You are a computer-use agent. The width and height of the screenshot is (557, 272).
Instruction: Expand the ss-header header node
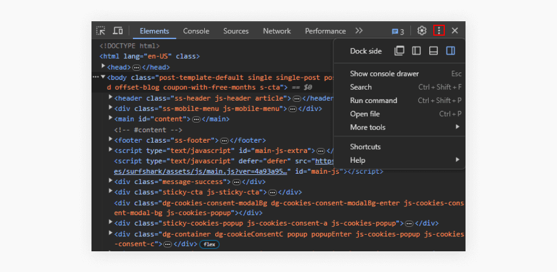pyautogui.click(x=110, y=97)
